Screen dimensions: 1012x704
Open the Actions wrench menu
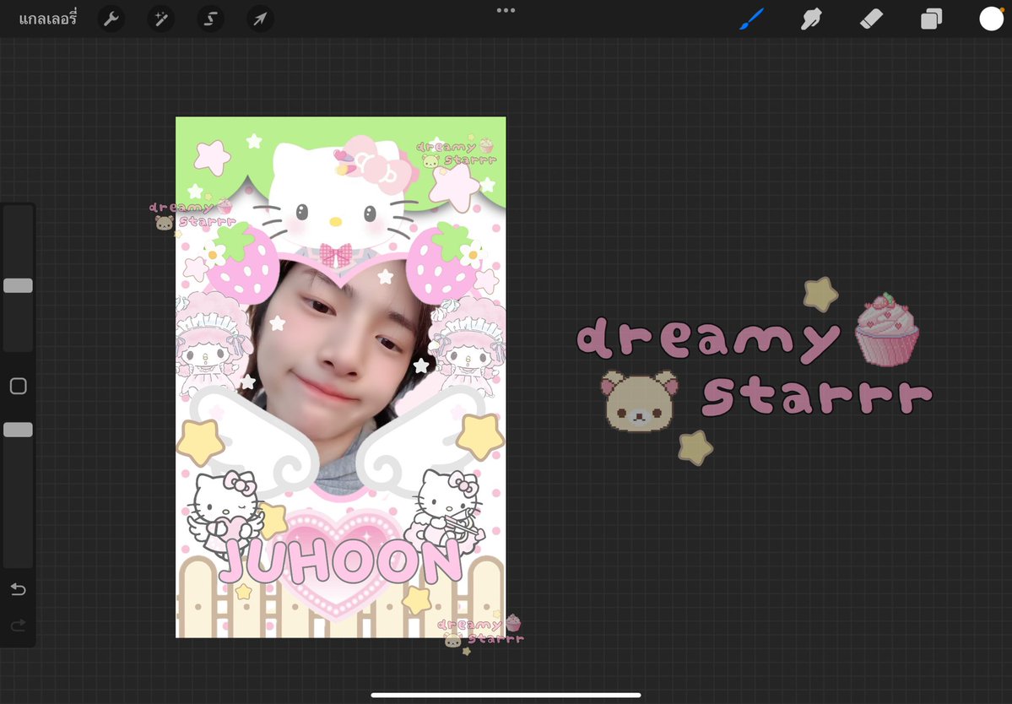point(111,19)
